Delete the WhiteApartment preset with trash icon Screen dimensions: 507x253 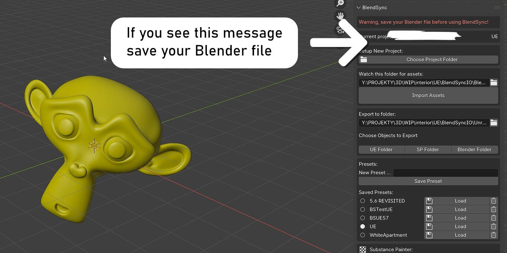coord(493,235)
